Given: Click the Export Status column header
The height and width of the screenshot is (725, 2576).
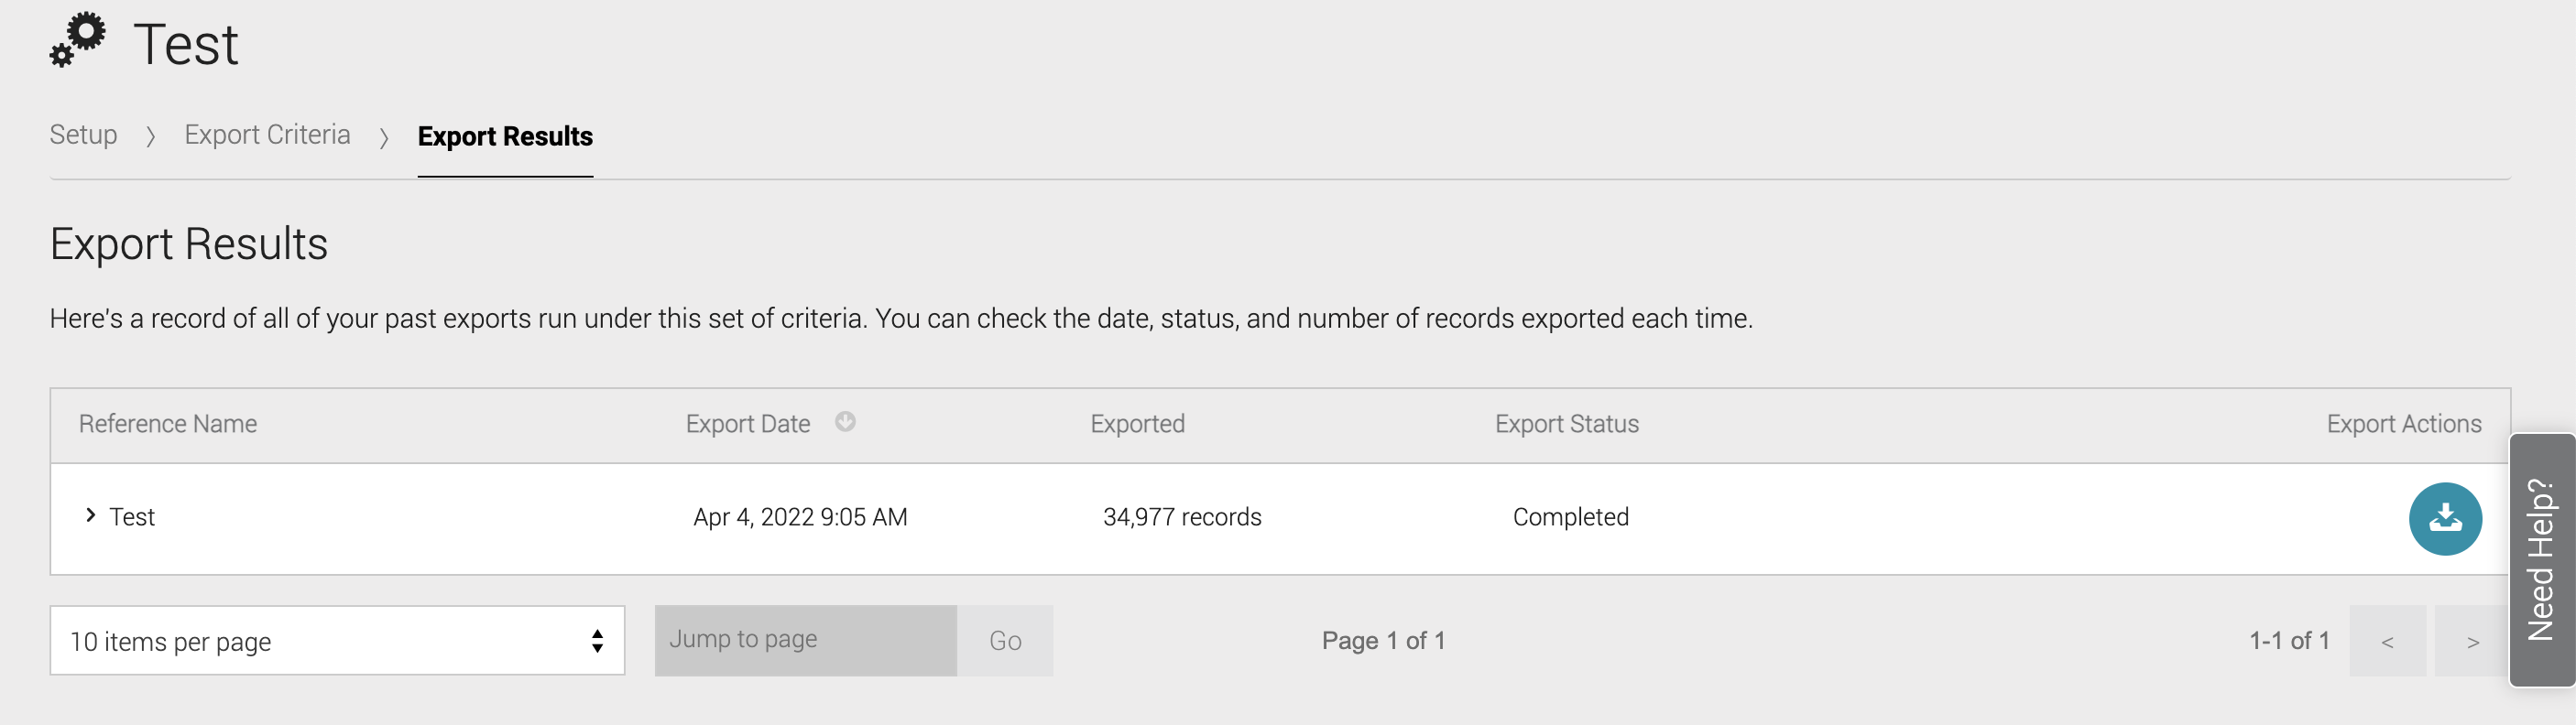Looking at the screenshot, I should click(x=1566, y=425).
